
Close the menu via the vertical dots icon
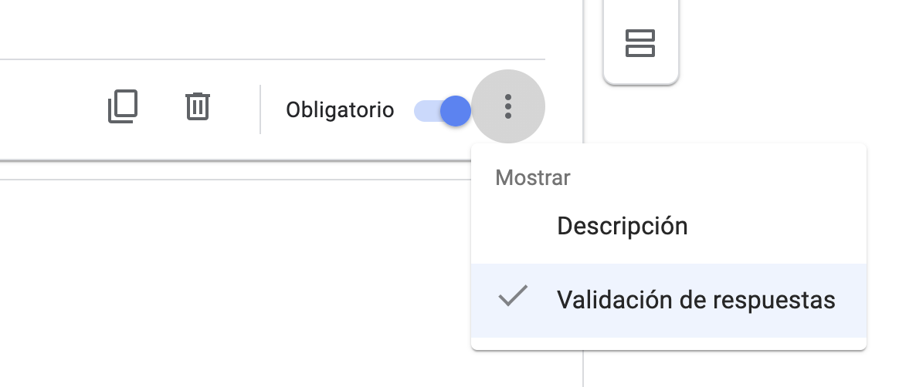tap(507, 106)
